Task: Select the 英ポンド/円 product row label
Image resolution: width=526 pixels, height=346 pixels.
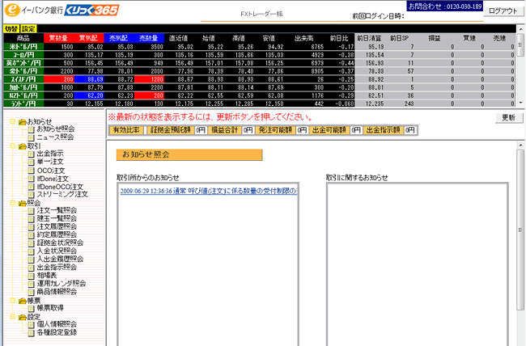Action: pos(23,63)
